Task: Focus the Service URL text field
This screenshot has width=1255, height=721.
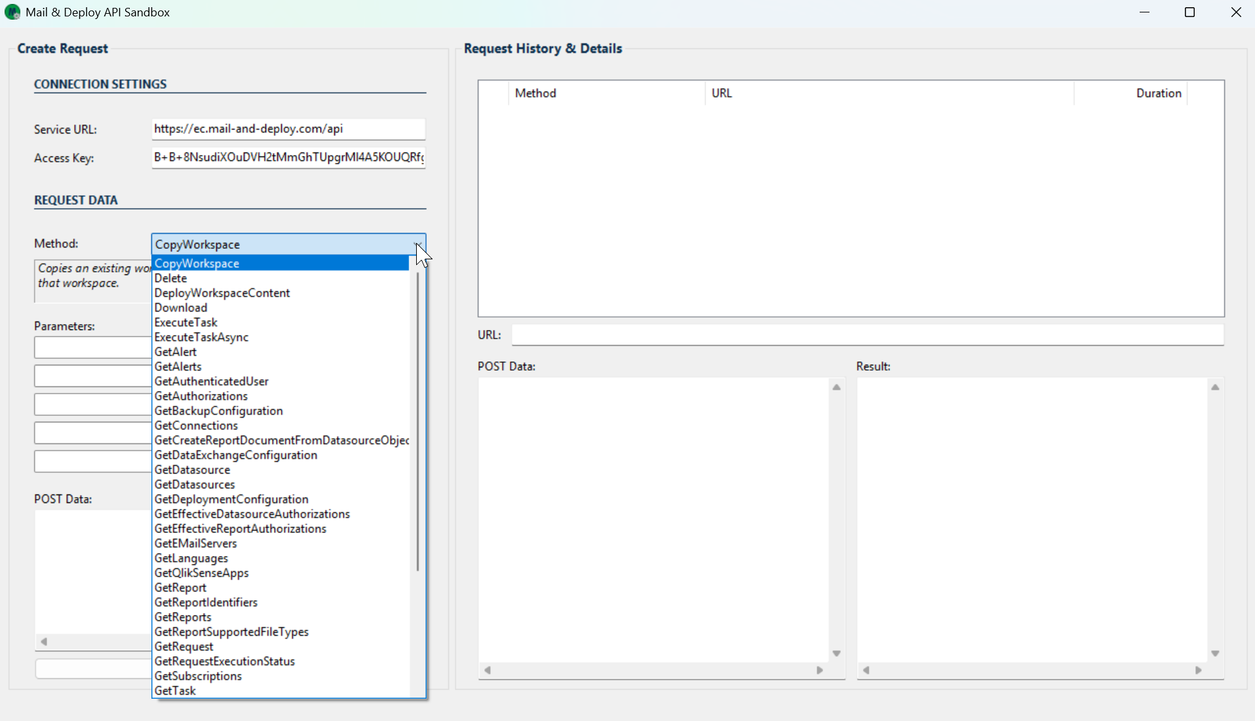Action: coord(288,129)
